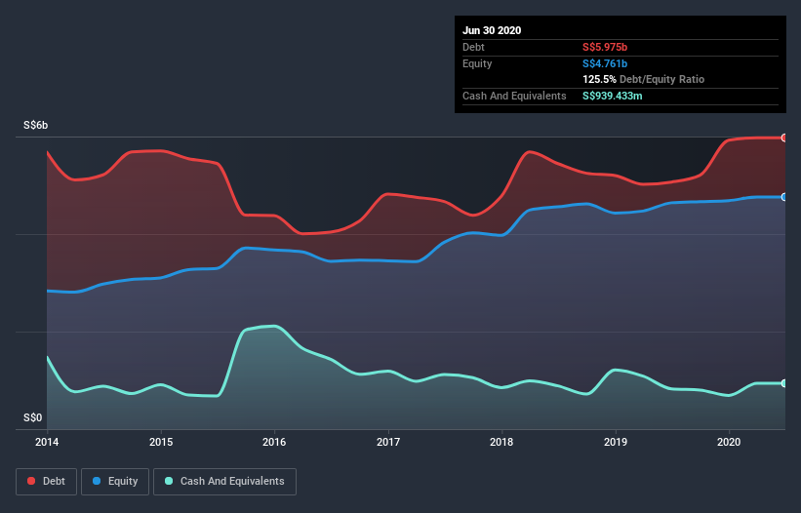
Task: Click the 2014 x-axis label
Action: point(47,442)
